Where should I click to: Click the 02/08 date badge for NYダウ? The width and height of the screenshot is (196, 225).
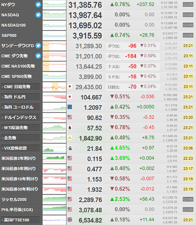click(x=188, y=5)
